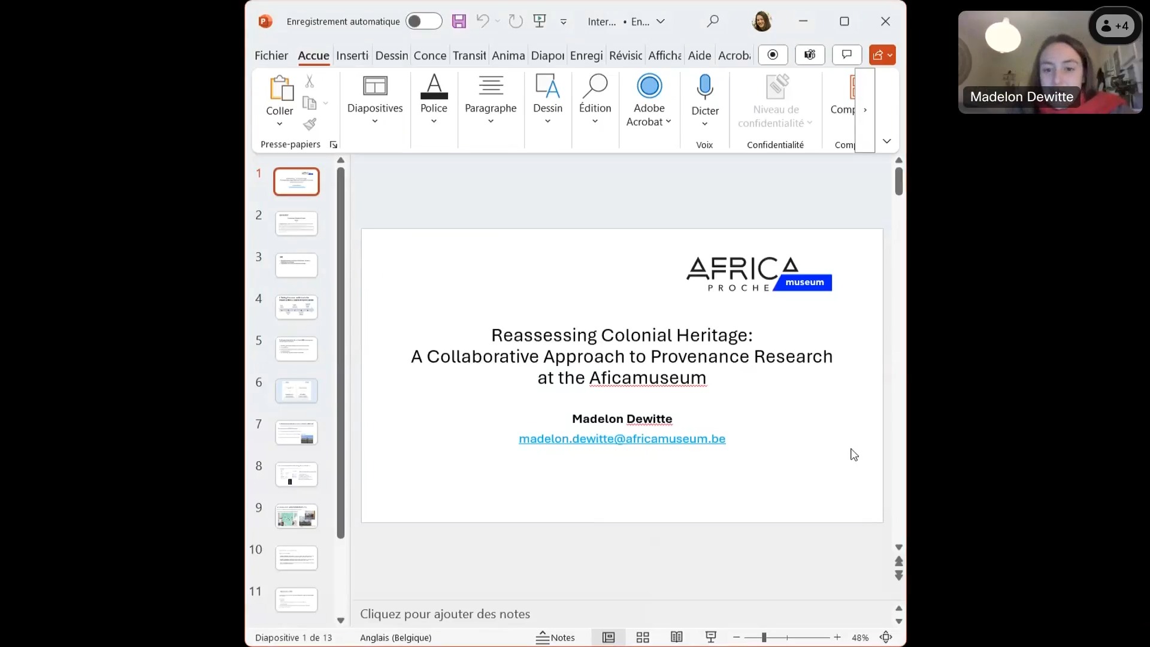The height and width of the screenshot is (647, 1150).
Task: Toggle the Notes pane in status bar
Action: coord(555,637)
